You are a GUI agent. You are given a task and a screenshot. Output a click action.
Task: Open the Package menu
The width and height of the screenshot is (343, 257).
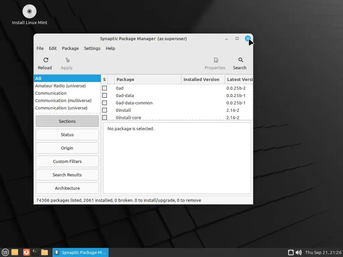point(70,48)
